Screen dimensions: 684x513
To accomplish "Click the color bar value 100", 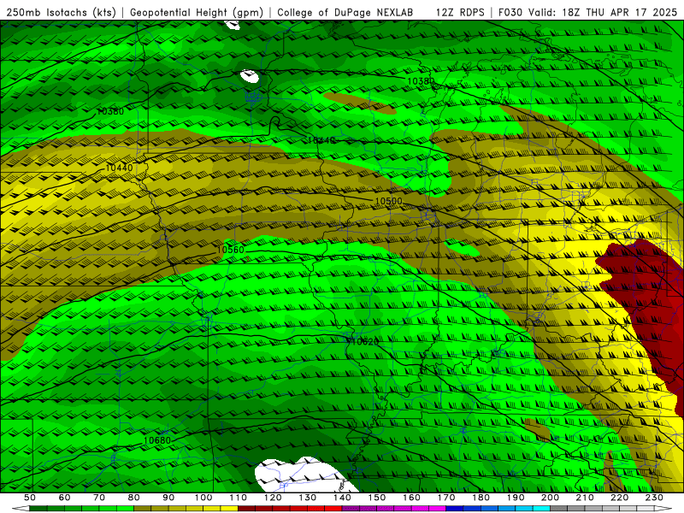I will coord(203,498).
